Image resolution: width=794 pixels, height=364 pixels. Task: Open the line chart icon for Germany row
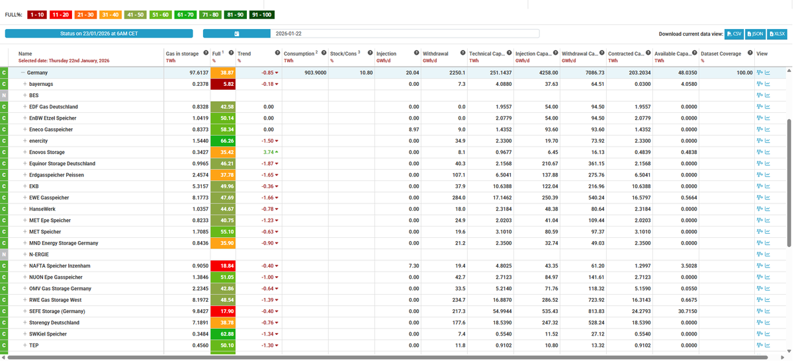[x=768, y=73]
